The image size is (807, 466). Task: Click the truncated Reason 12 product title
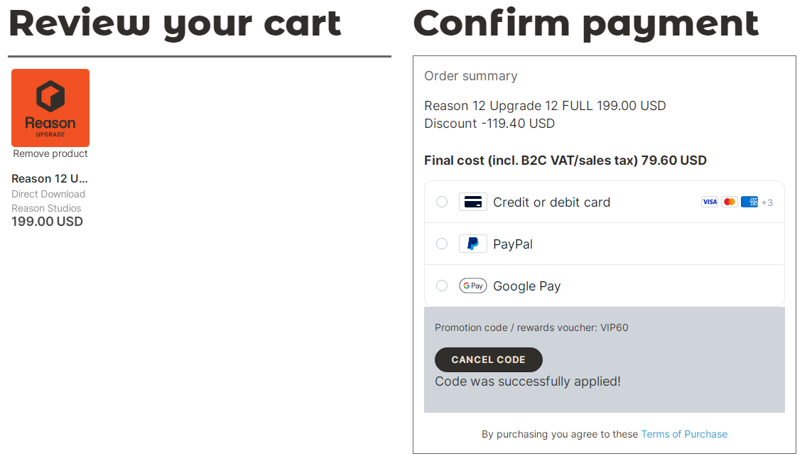coord(50,178)
